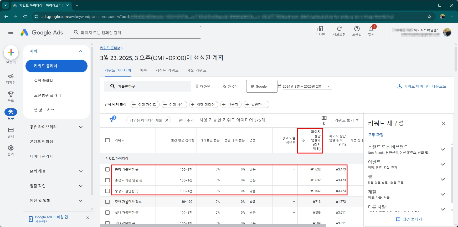This screenshot has width=458, height=227.
Task: Click the 키워드 플래너 breadcrumb link
Action: point(110,48)
